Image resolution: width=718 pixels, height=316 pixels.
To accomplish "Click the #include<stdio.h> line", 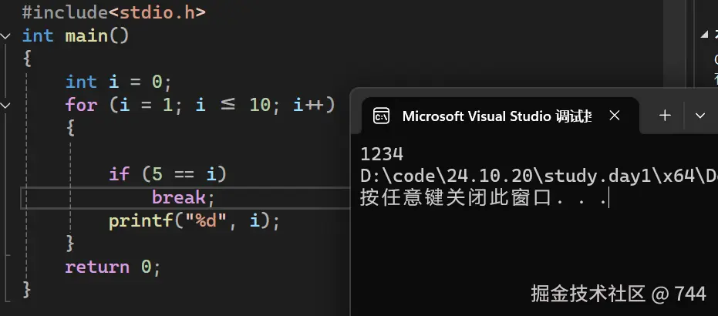I will [113, 12].
